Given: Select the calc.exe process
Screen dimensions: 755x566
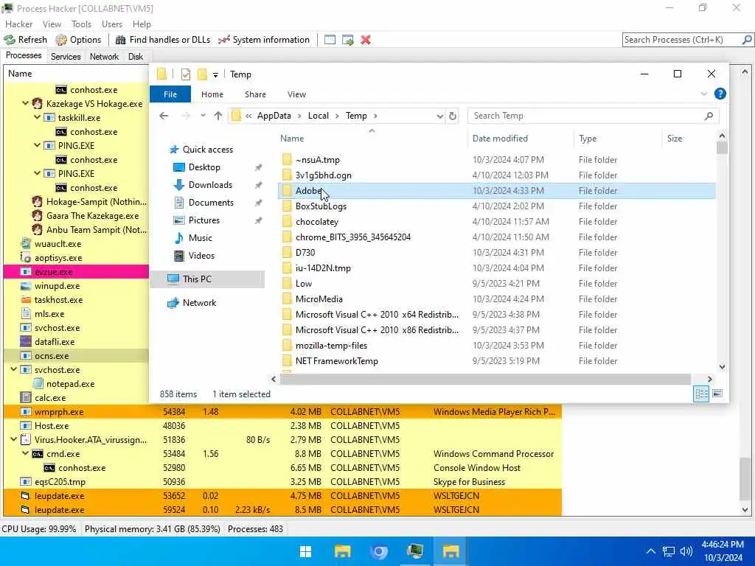Looking at the screenshot, I should coord(76,398).
